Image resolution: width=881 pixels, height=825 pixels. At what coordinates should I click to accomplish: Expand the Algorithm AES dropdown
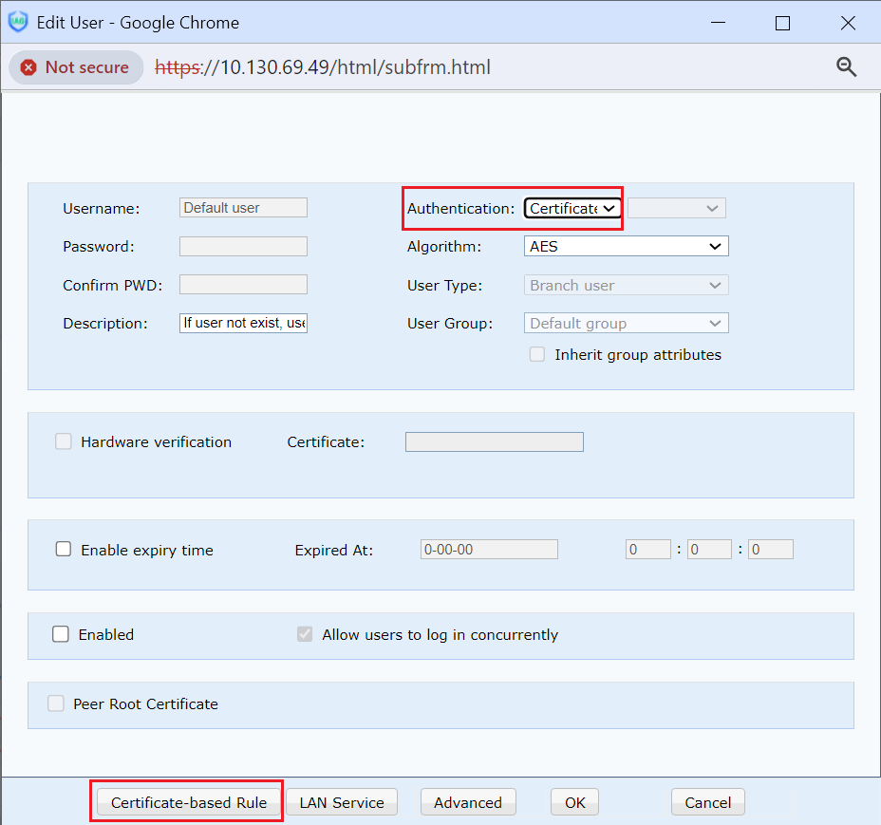click(x=626, y=246)
